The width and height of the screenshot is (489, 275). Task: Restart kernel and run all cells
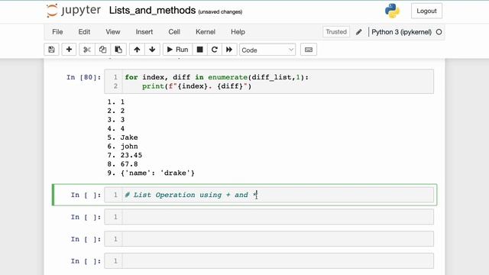[229, 50]
